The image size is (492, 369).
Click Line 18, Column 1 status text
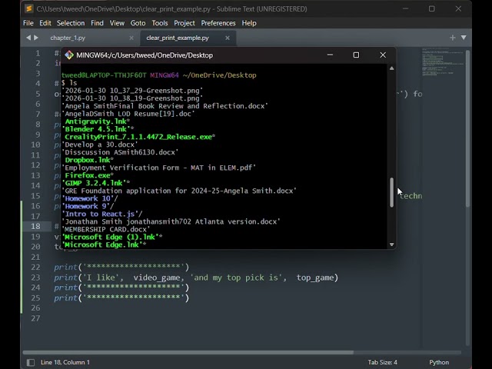[65, 362]
